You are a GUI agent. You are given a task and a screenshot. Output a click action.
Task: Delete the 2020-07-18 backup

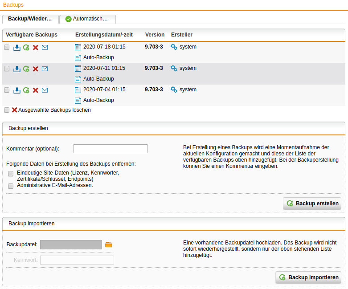tap(36, 48)
